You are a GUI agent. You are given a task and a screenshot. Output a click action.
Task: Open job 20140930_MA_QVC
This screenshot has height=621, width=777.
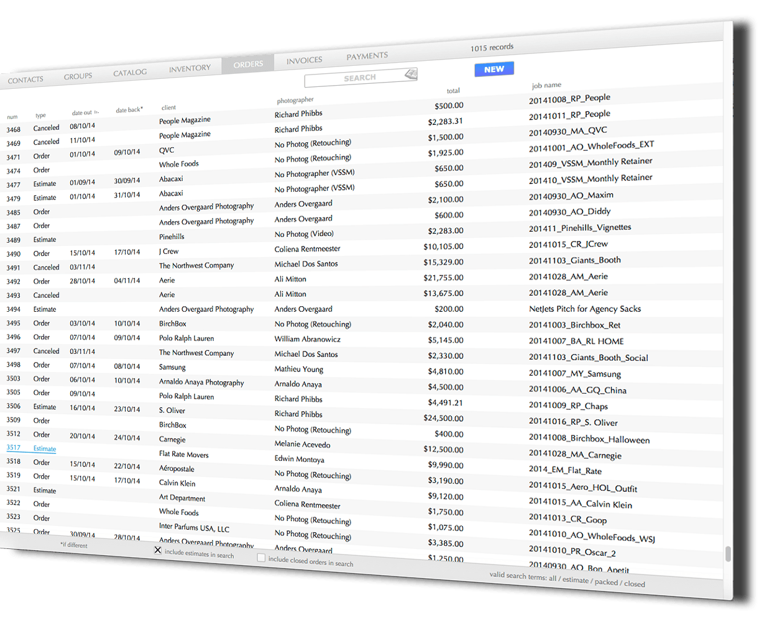(568, 131)
